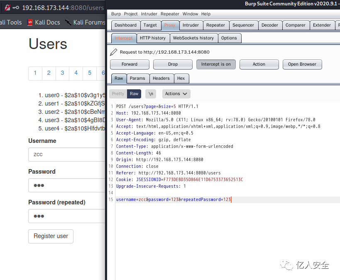Go to page 3 of Users
Viewport: 340px width, 280px height.
(62, 73)
